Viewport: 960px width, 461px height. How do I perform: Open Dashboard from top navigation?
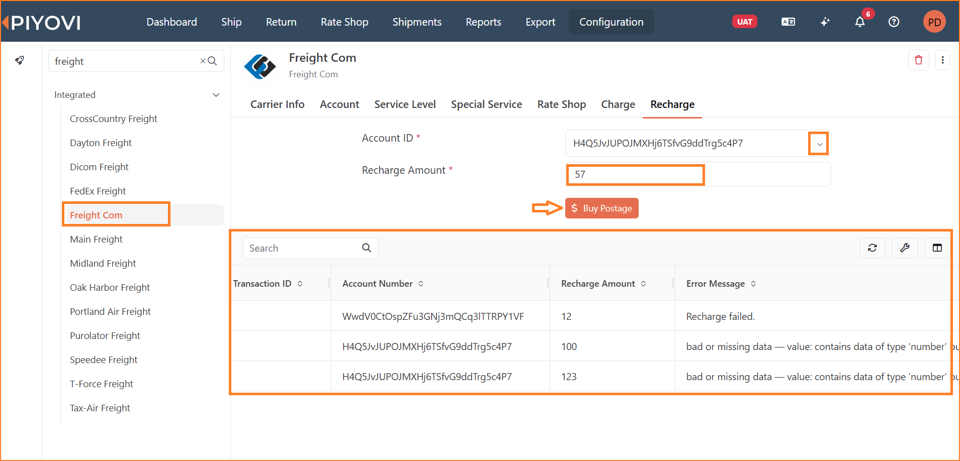pyautogui.click(x=172, y=22)
